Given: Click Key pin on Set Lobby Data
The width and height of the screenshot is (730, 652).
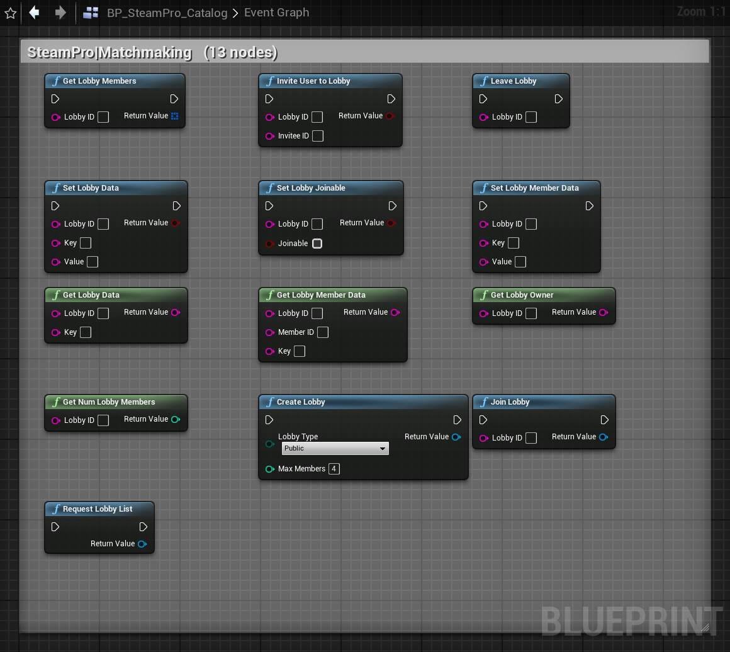Looking at the screenshot, I should (x=56, y=243).
